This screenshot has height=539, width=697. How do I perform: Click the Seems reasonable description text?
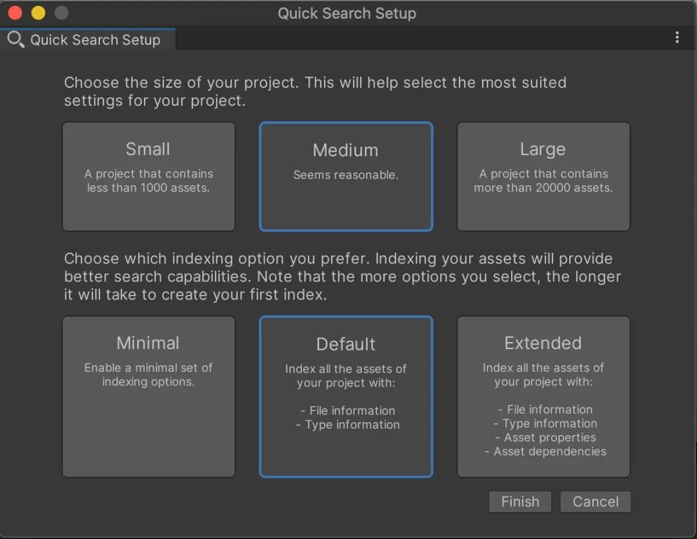[x=346, y=175]
